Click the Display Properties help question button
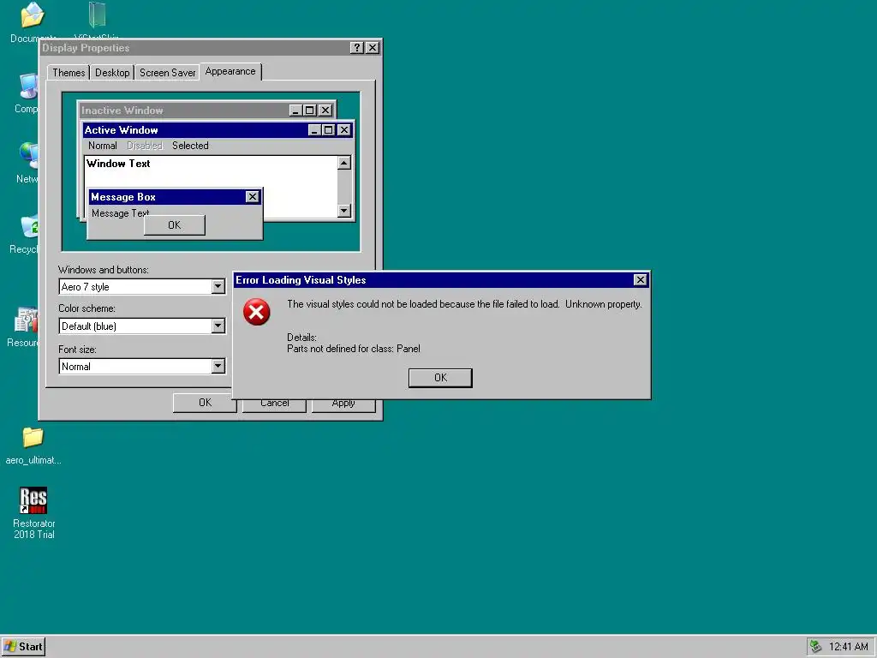The height and width of the screenshot is (658, 877). (356, 48)
